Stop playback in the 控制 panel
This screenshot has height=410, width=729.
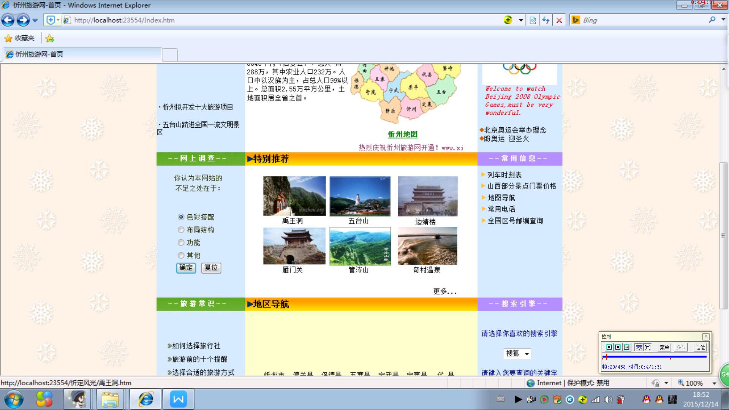click(x=618, y=347)
